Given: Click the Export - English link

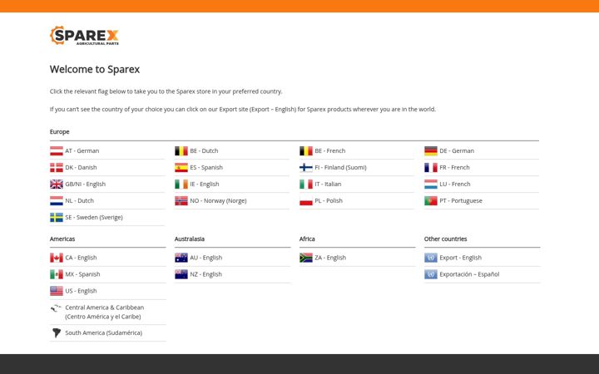Looking at the screenshot, I should (x=461, y=258).
